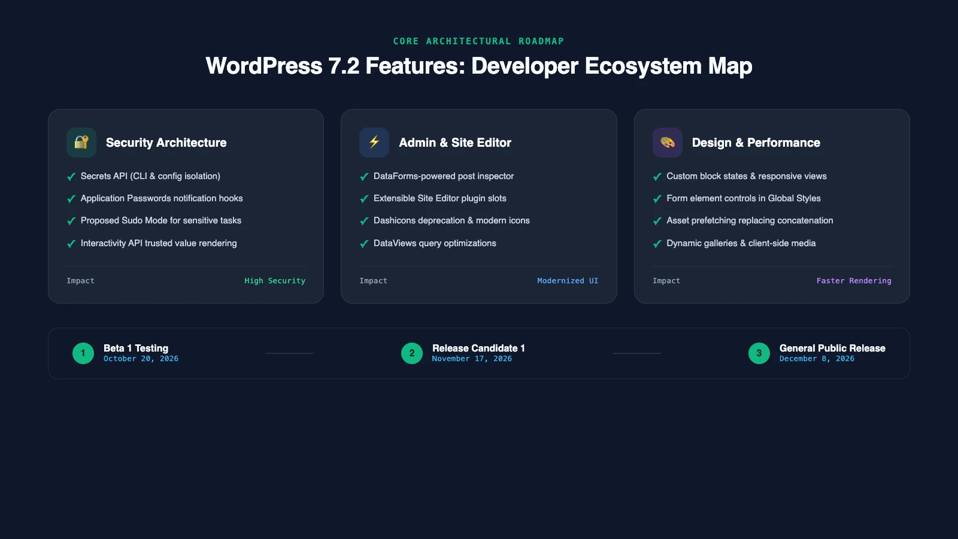Image resolution: width=958 pixels, height=539 pixels.
Task: Click the Design & Performance heading
Action: click(x=756, y=143)
